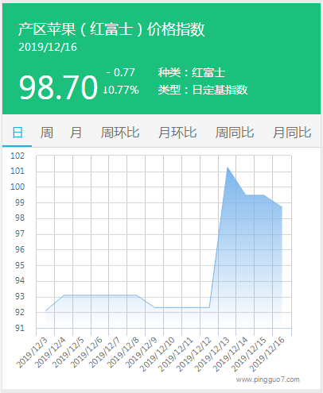The height and width of the screenshot is (393, 323).
Task: Click the chart peak at 2019/12/13
Action: [228, 168]
